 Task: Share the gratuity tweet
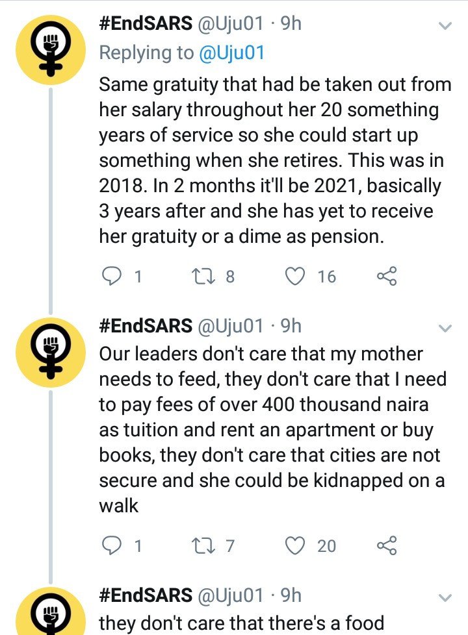coord(387,276)
